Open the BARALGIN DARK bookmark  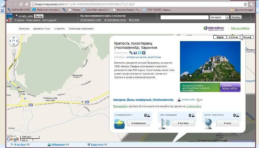pos(19,10)
